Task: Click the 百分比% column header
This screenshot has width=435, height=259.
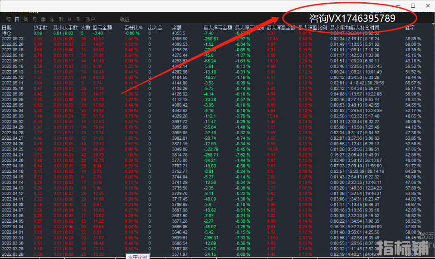Action: click(x=133, y=28)
